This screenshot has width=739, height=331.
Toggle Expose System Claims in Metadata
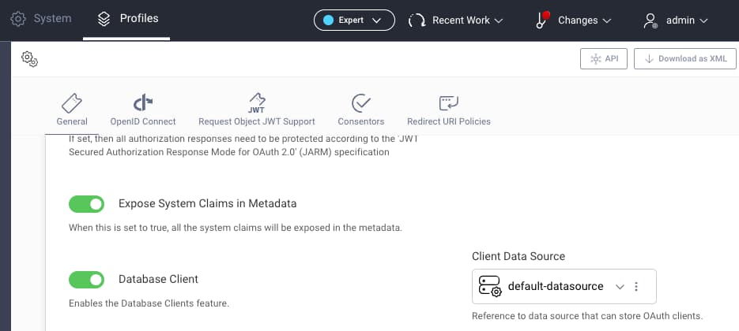(86, 204)
